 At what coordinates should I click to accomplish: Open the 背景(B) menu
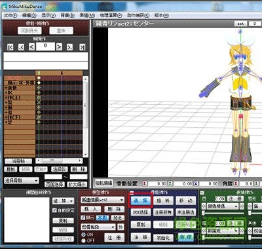tap(67, 15)
